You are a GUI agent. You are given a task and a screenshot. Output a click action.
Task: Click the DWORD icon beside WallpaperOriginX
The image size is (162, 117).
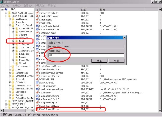point(37,96)
